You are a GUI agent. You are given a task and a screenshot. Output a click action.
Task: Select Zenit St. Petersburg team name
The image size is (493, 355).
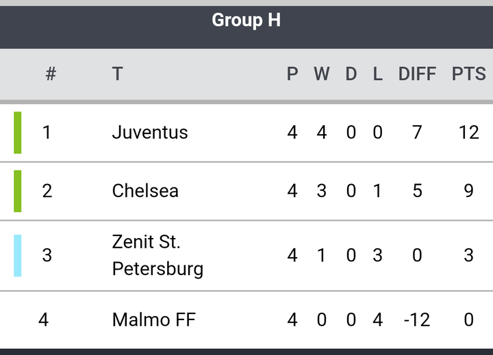[x=158, y=255]
